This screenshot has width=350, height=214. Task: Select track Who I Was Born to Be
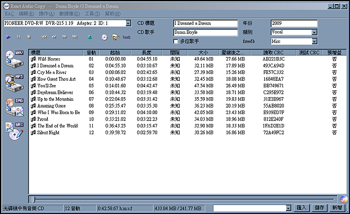58,113
